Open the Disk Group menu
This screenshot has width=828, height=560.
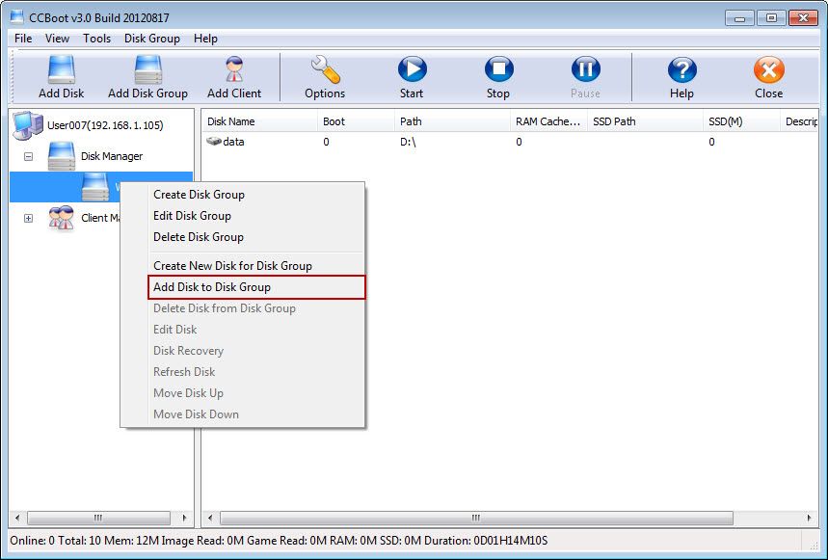tap(151, 39)
